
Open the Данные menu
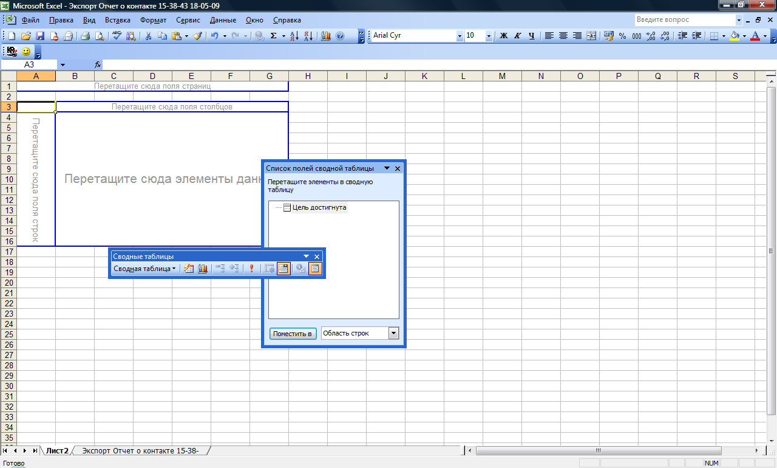pyautogui.click(x=223, y=20)
